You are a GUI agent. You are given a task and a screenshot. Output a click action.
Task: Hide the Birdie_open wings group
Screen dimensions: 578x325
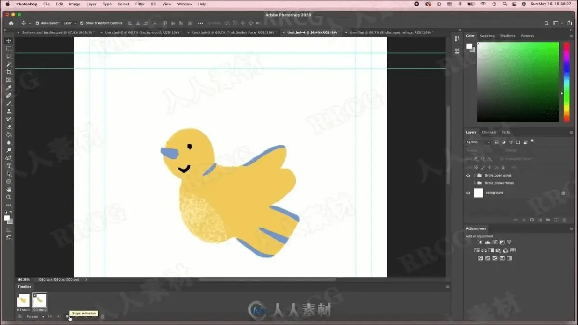pyautogui.click(x=468, y=176)
